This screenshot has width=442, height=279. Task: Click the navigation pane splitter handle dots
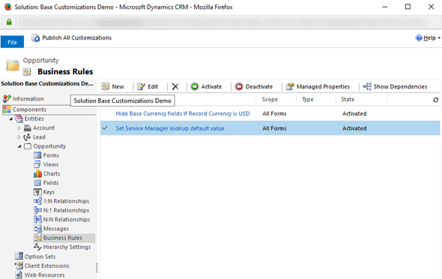point(97,268)
